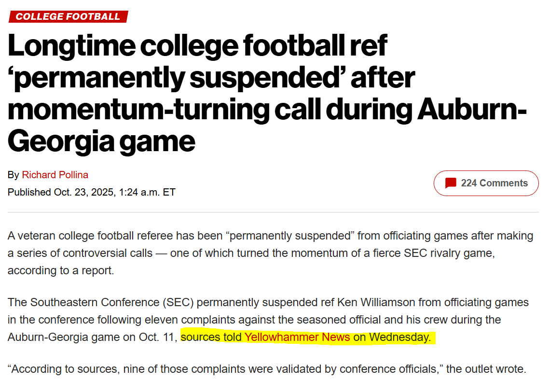The image size is (549, 381).
Task: Click the headline's first line "Longtime college football ref"
Action: [x=198, y=46]
